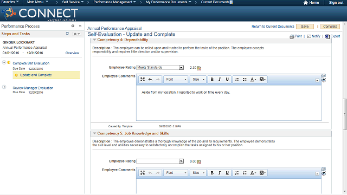Insert bulleted list in Competency 4 editor
Viewport: 347px width, 195px height.
[245, 80]
